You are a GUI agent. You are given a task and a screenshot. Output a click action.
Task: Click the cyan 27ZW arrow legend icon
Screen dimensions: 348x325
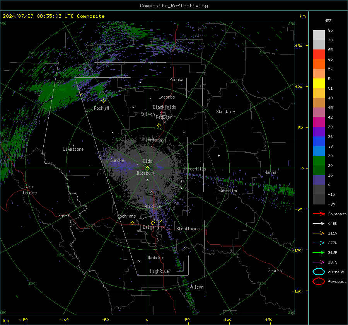point(319,243)
